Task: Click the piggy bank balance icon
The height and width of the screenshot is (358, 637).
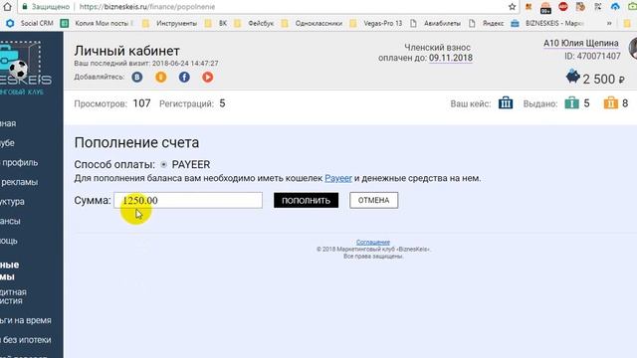Action: click(573, 77)
